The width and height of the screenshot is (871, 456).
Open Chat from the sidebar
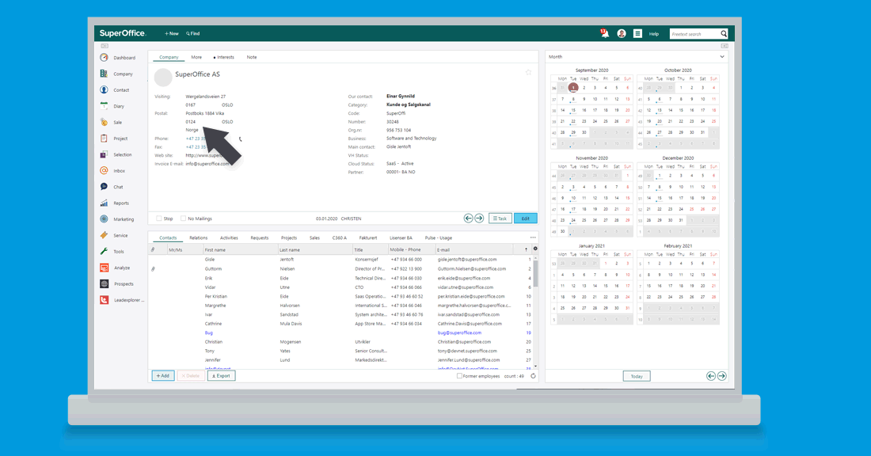pos(104,187)
